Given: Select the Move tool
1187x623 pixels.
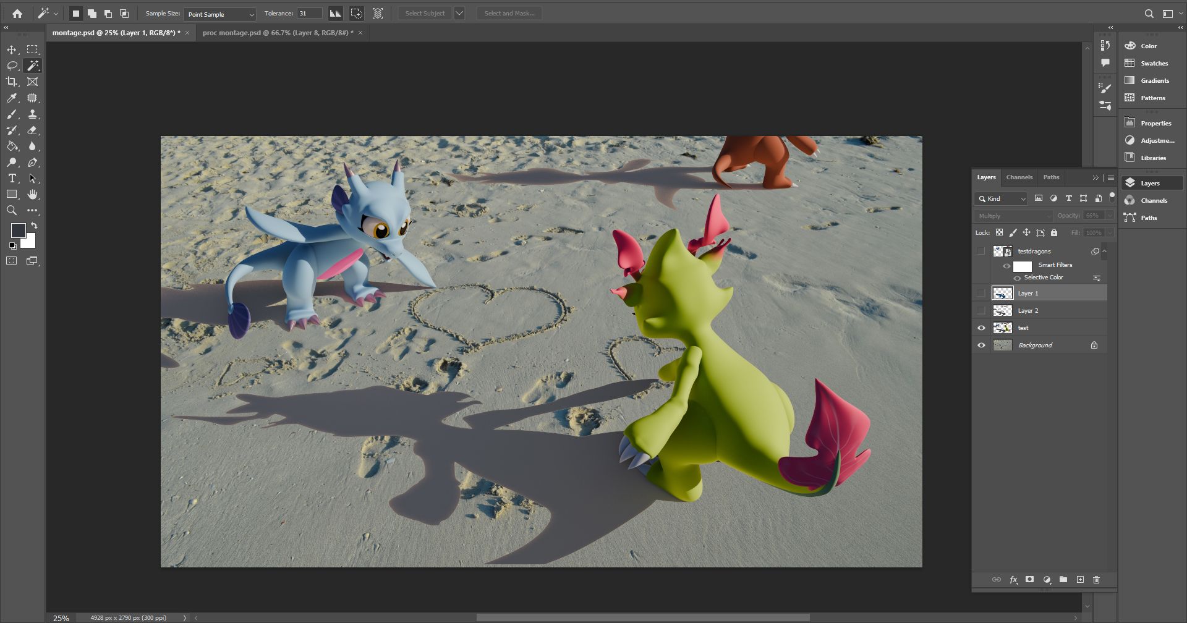Looking at the screenshot, I should click(12, 49).
